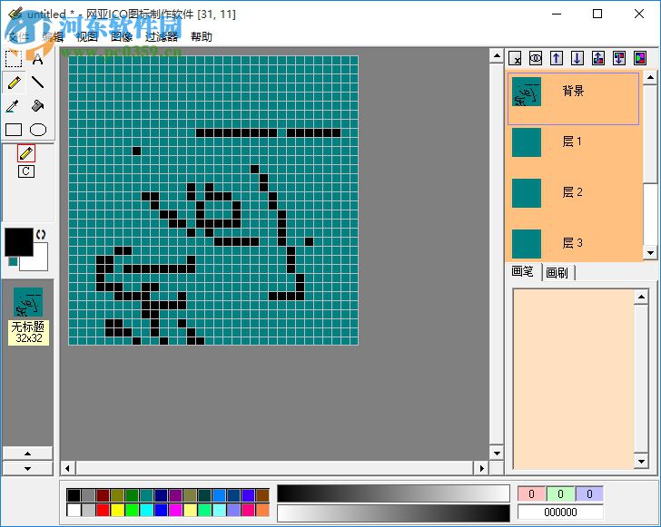
Task: Click merge layer up icon
Action: click(598, 58)
